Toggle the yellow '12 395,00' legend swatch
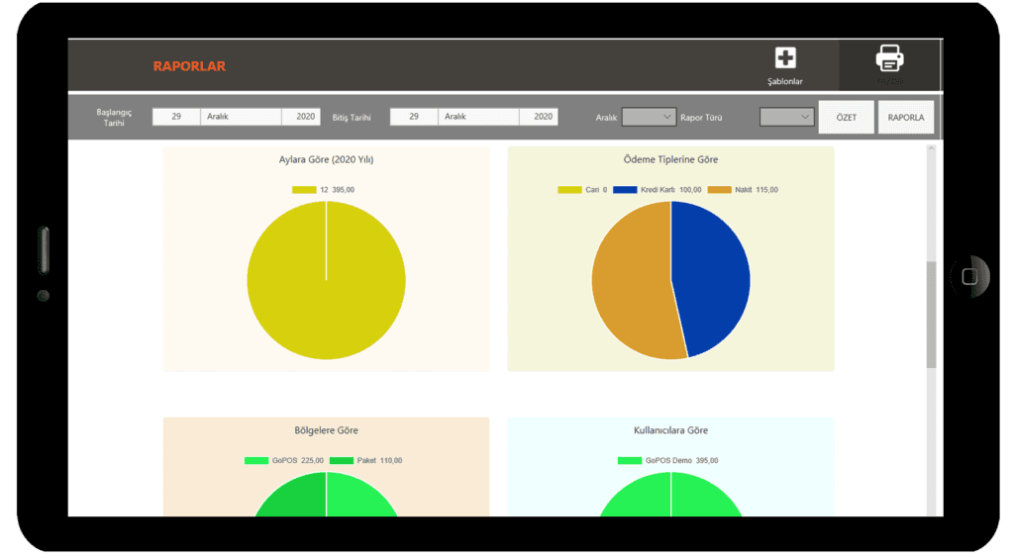 coord(304,190)
